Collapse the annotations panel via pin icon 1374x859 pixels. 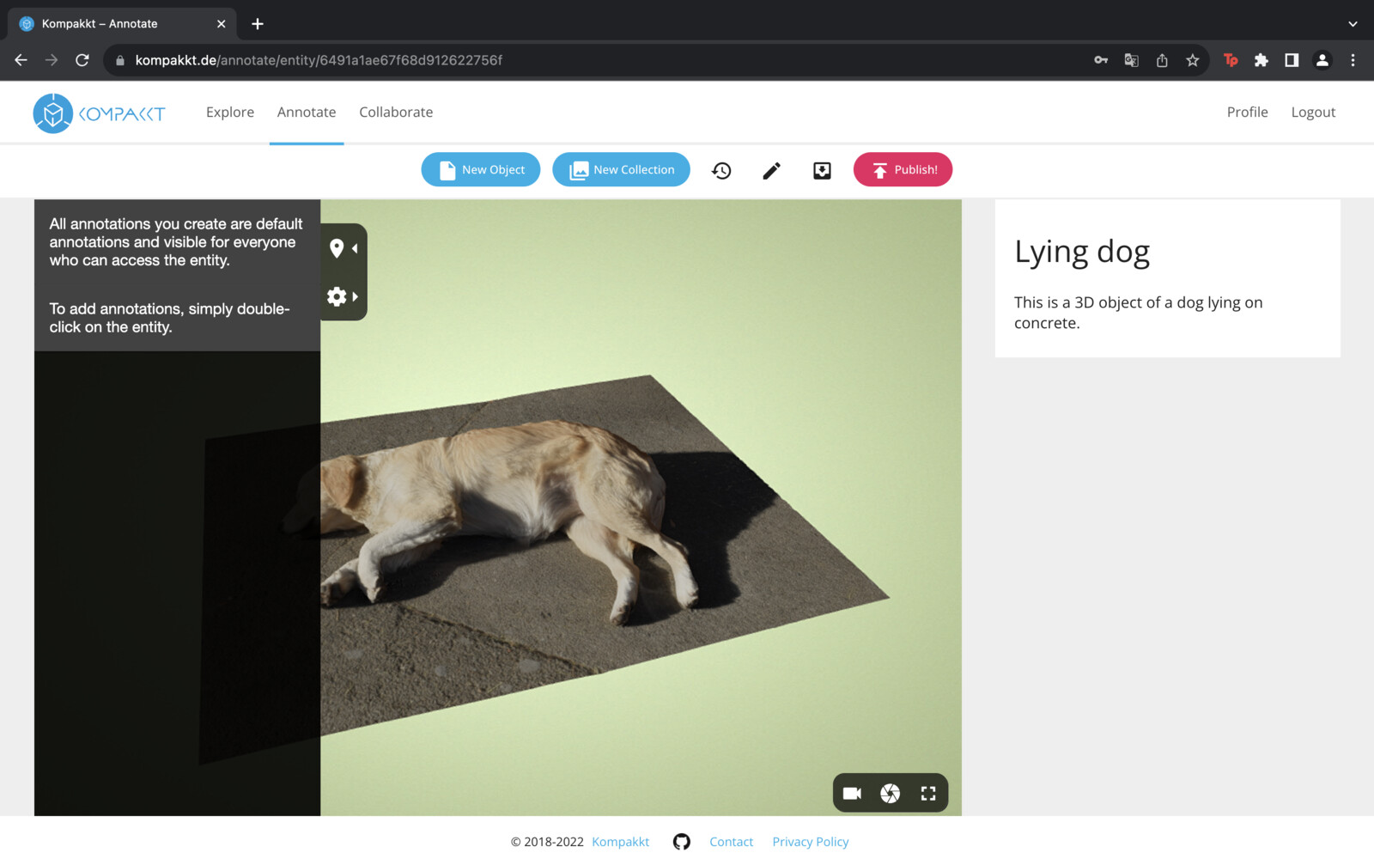pyautogui.click(x=343, y=248)
